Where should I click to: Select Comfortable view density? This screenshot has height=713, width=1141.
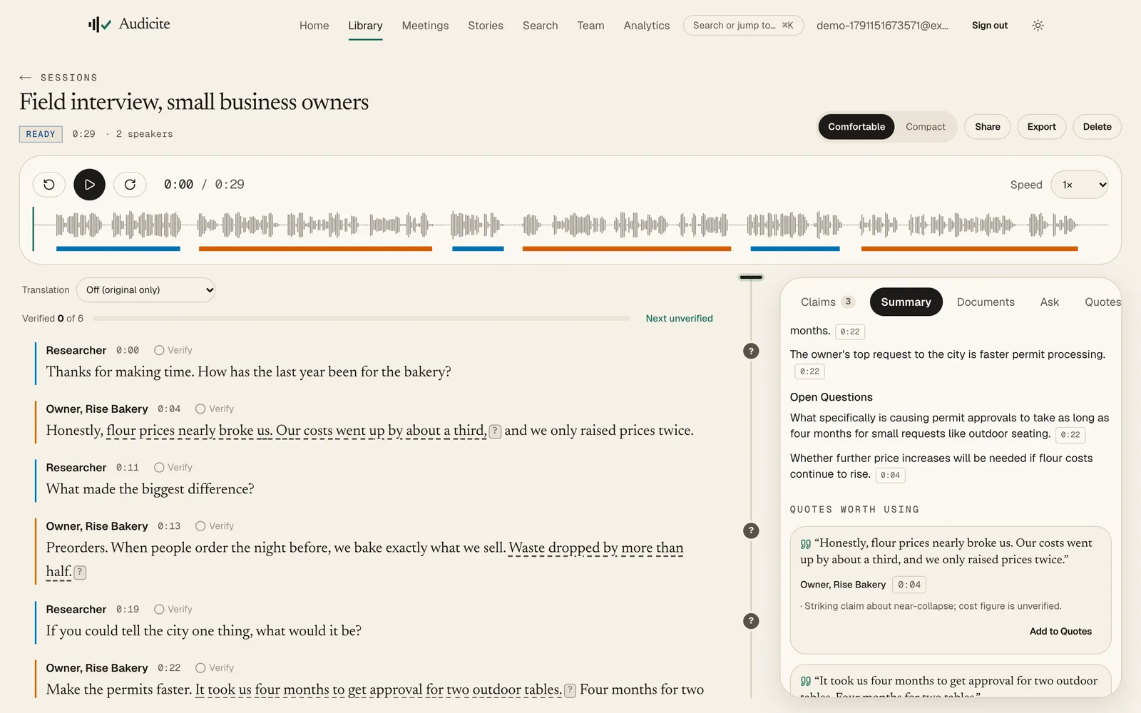tap(856, 127)
